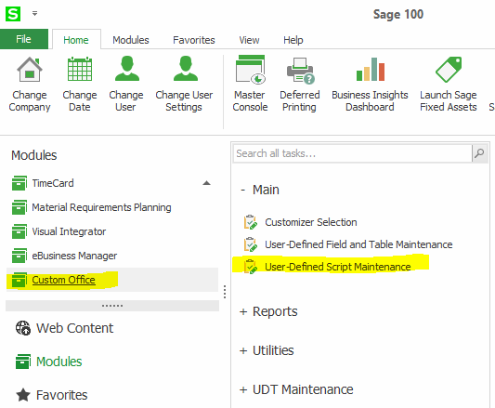The height and width of the screenshot is (408, 495).
Task: Open the quick access toolbar dropdown arrow
Action: 34,14
